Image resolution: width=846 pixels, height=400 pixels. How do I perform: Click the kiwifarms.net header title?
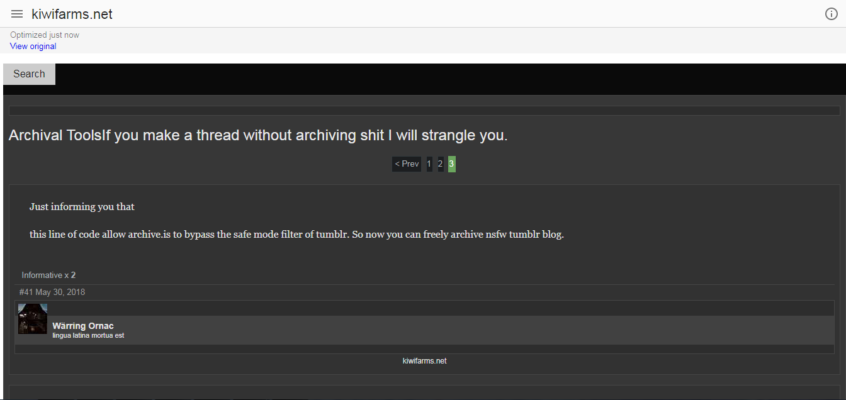tap(72, 14)
